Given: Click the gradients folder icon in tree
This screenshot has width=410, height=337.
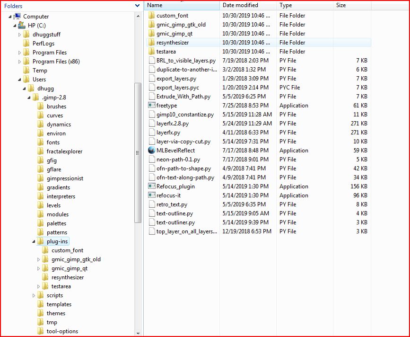Looking at the screenshot, I should 41,187.
